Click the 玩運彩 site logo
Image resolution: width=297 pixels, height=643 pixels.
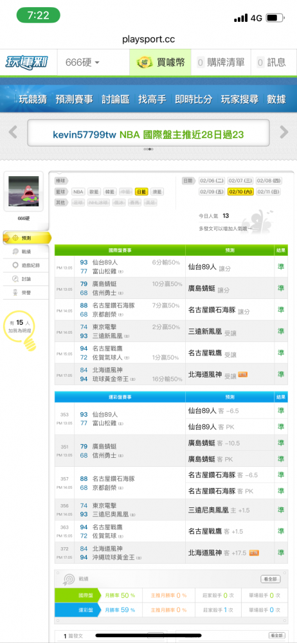pos(26,62)
